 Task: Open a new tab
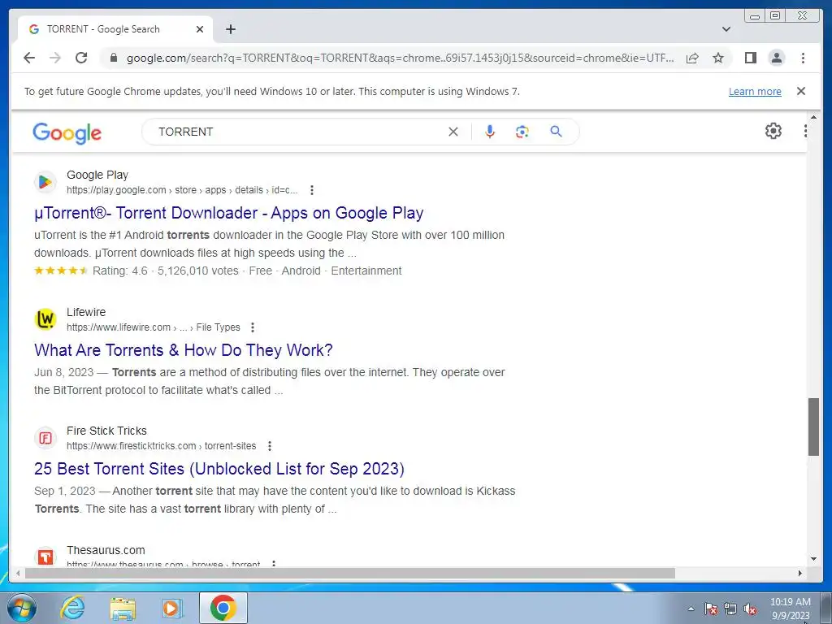coord(230,29)
